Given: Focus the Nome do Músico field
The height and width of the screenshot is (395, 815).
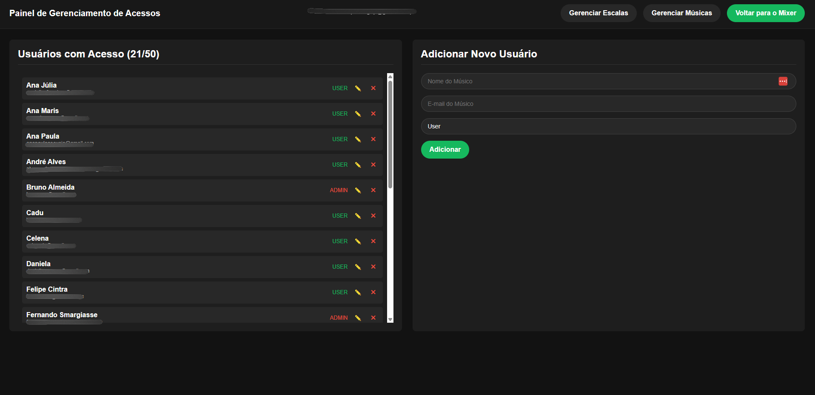Looking at the screenshot, I should coord(596,81).
